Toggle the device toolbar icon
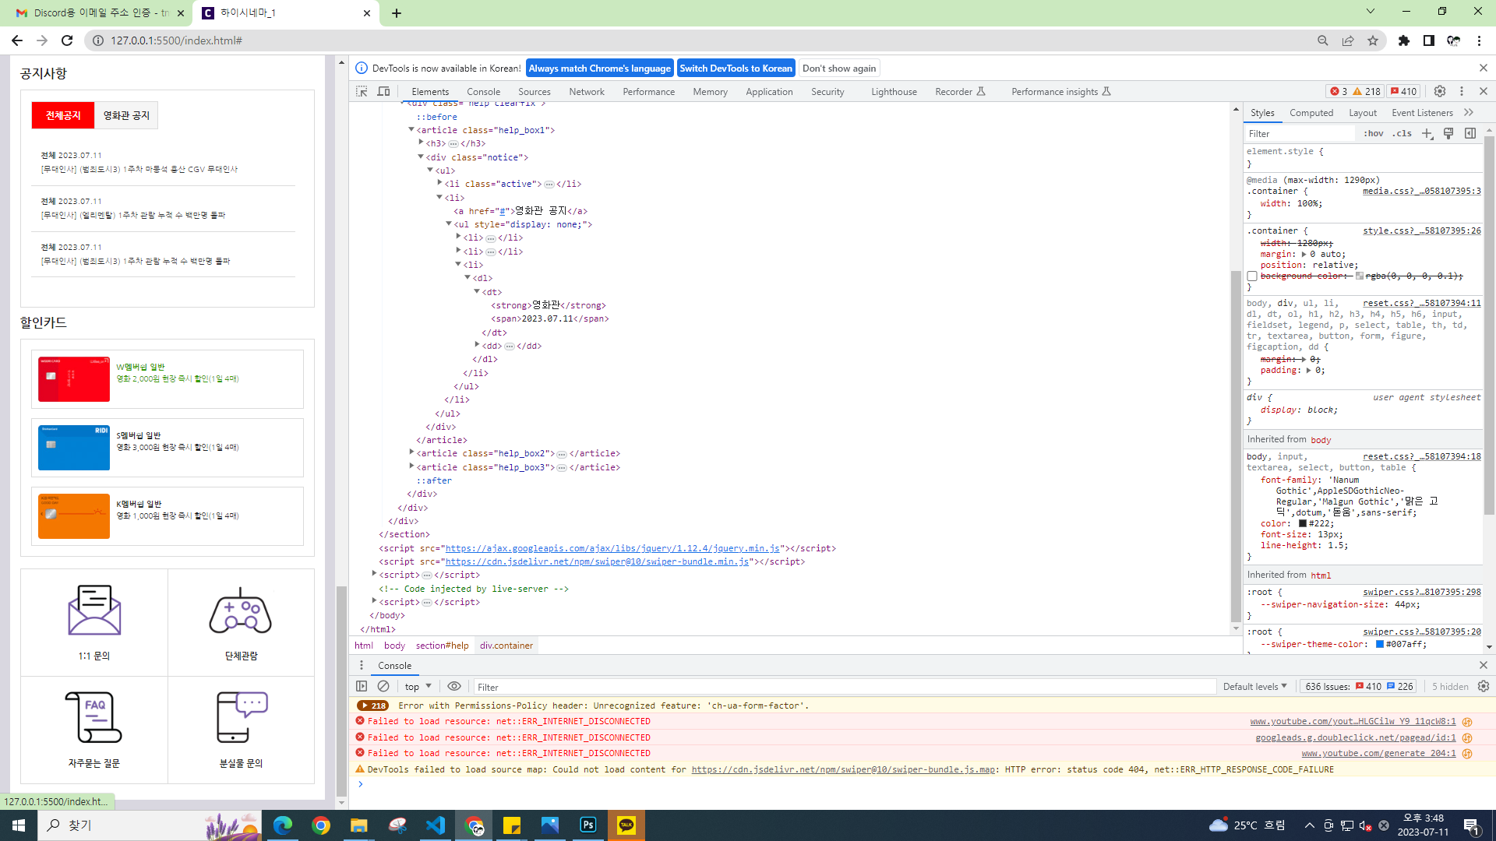Viewport: 1496px width, 841px height. (x=384, y=91)
